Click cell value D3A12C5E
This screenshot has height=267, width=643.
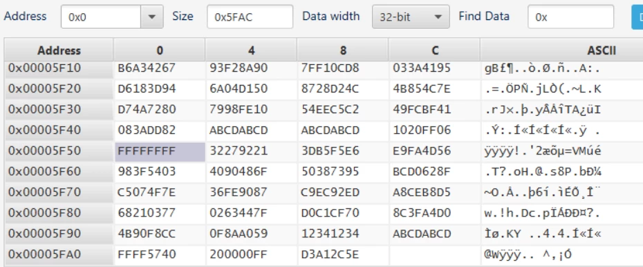click(x=330, y=255)
